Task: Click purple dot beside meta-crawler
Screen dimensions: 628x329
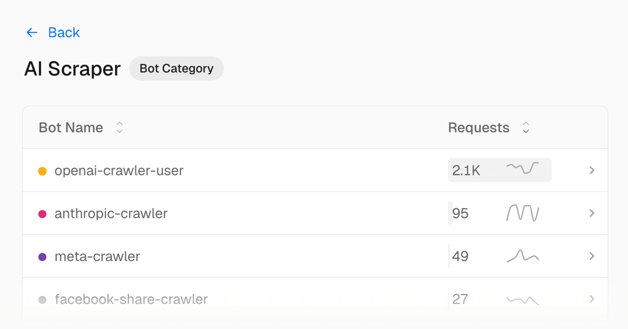Action: [x=43, y=257]
